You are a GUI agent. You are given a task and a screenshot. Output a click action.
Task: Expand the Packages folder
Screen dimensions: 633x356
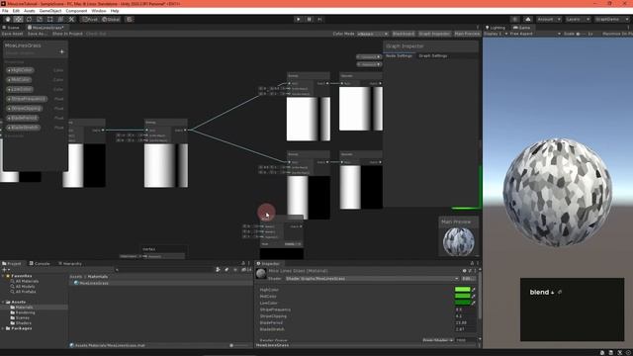3,328
